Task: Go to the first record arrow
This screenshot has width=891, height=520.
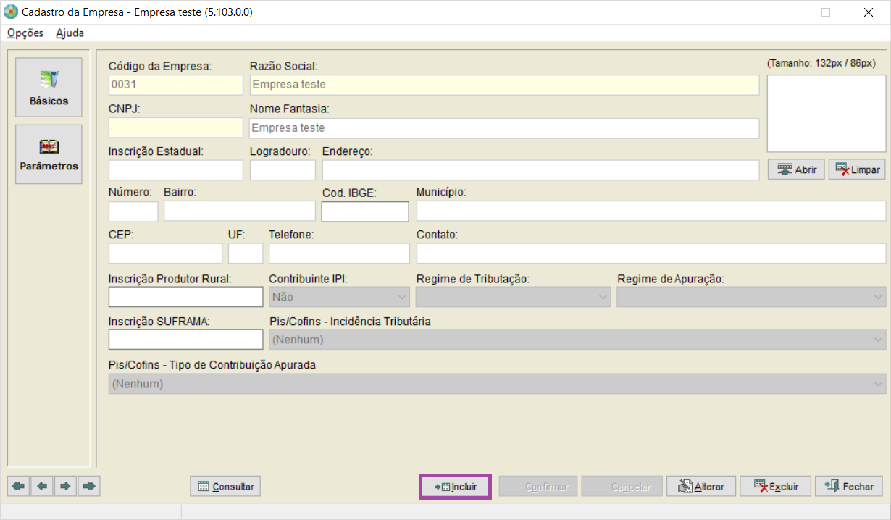Action: pos(20,486)
